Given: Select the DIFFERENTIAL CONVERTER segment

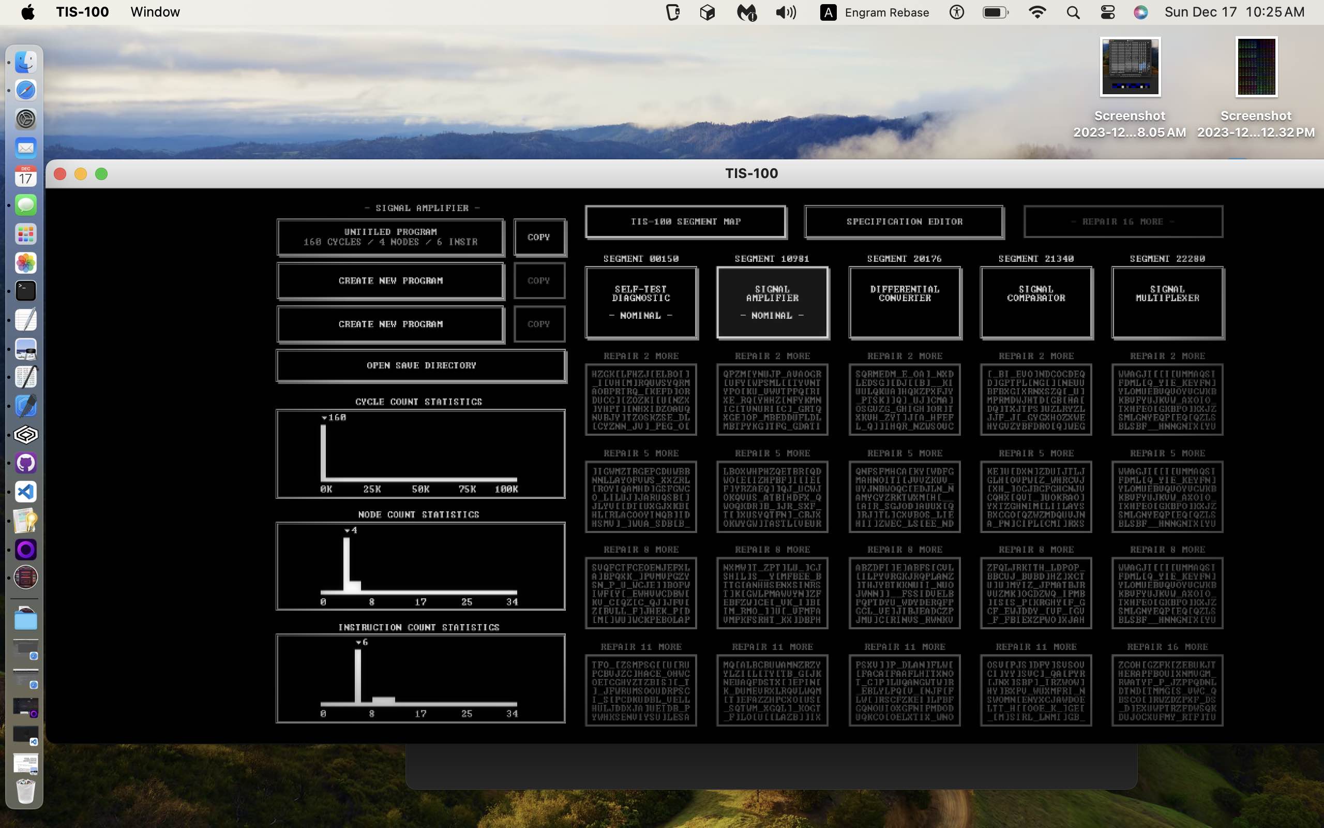Looking at the screenshot, I should click(905, 303).
